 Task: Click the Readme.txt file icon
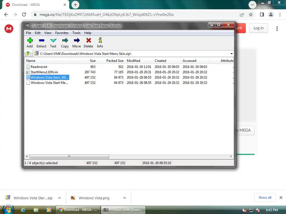tap(28, 67)
